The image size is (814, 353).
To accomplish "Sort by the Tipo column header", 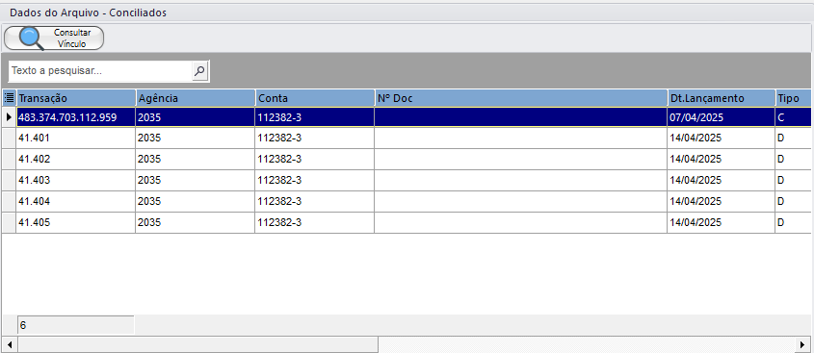I will pos(793,98).
